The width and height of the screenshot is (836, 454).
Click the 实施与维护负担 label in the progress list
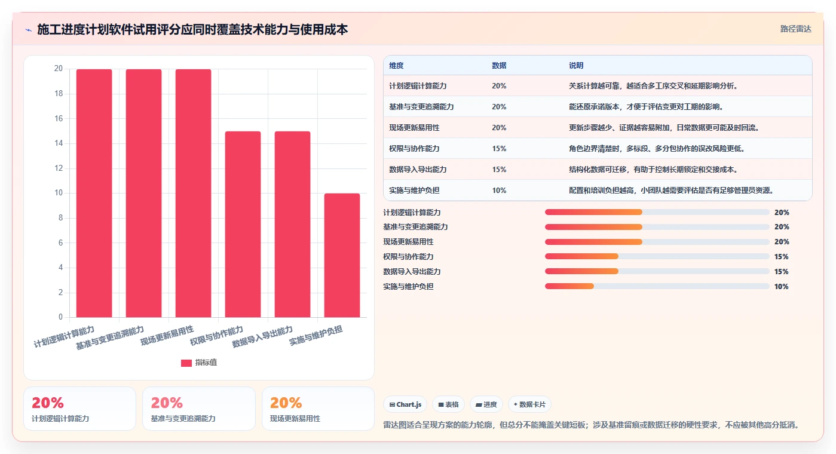[x=408, y=287]
